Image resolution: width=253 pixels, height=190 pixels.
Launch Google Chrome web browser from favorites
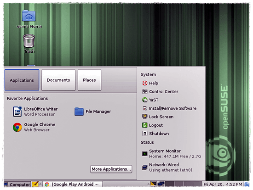[34, 127]
